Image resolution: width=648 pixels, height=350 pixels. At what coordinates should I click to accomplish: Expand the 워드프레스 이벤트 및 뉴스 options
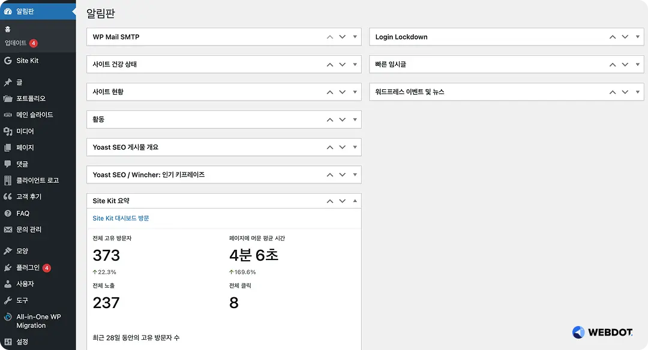click(x=638, y=92)
